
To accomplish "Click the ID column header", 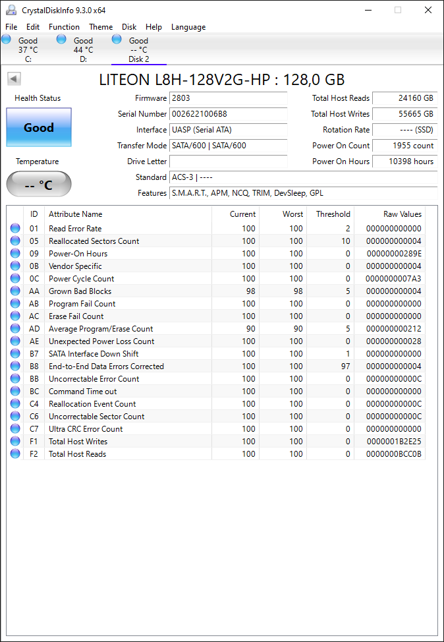I will click(34, 214).
